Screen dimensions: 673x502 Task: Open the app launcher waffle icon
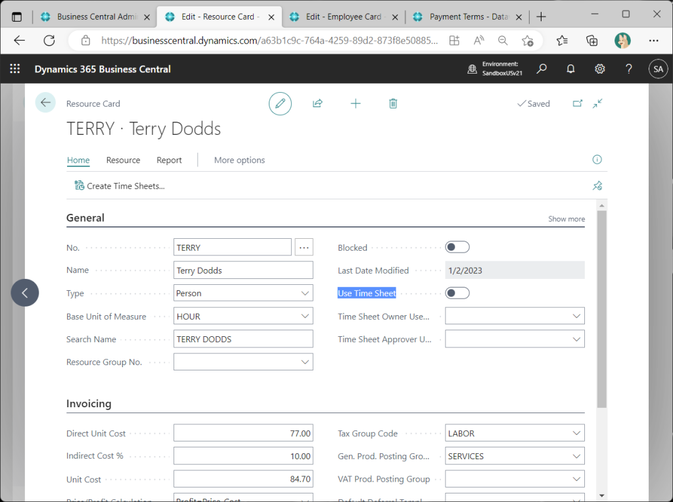point(15,69)
